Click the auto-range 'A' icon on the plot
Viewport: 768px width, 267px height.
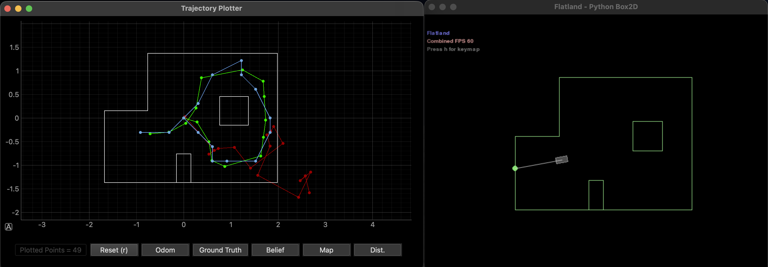click(x=9, y=227)
